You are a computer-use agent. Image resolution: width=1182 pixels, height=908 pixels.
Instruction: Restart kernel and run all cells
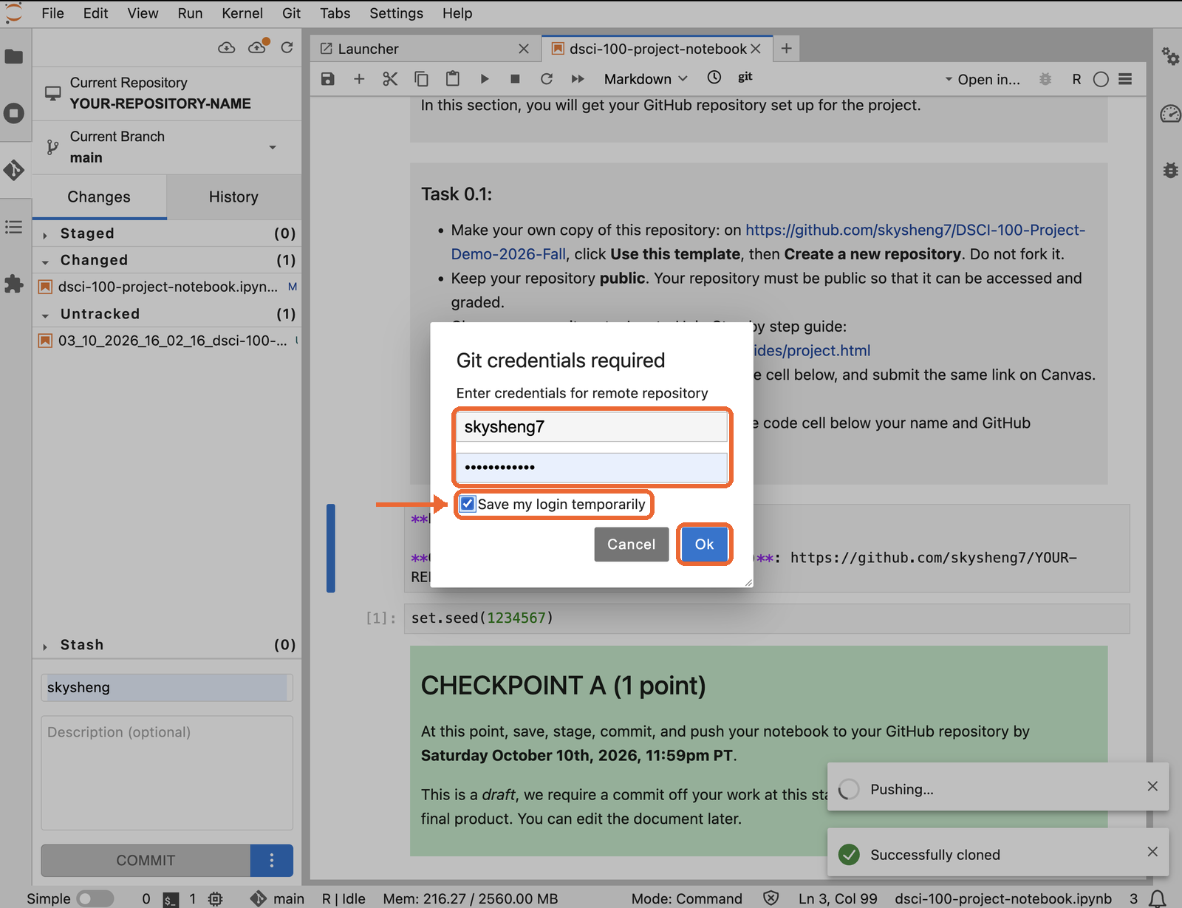(578, 78)
